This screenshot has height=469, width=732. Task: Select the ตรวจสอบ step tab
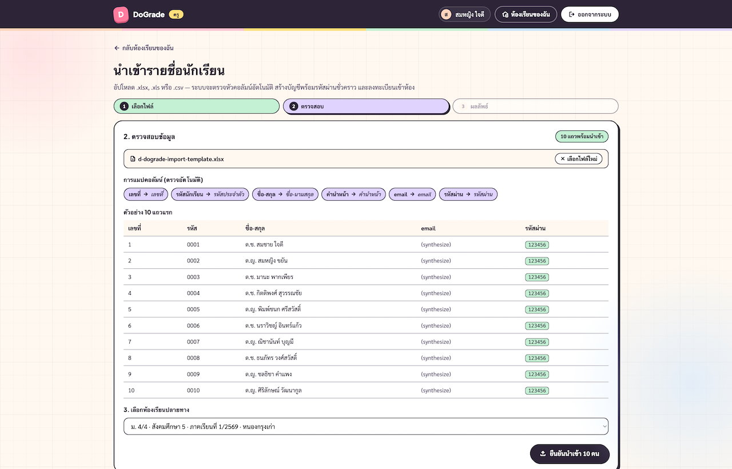coord(366,106)
